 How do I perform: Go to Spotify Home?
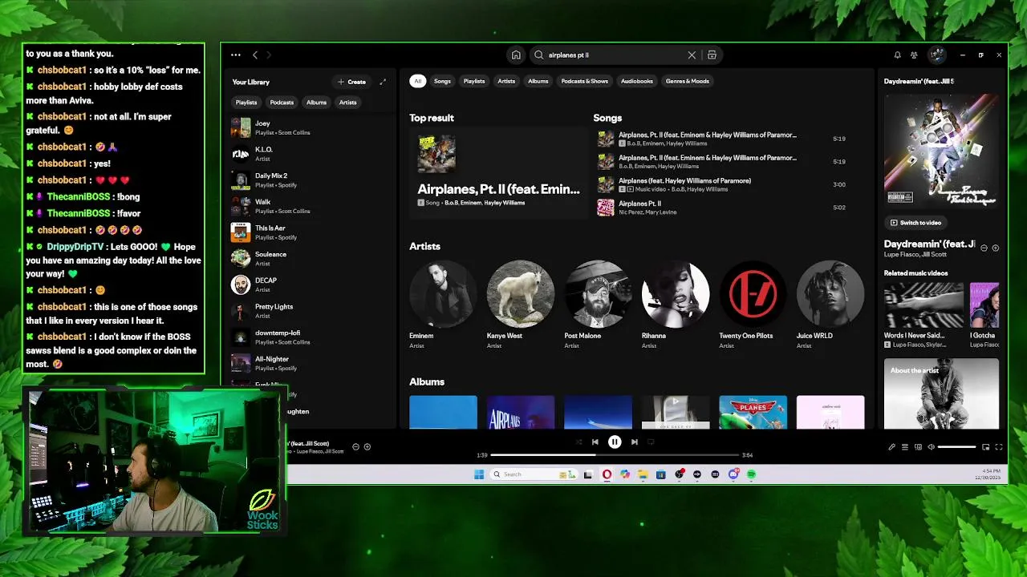(516, 55)
